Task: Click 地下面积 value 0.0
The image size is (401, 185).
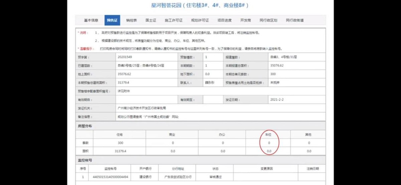Action: click(207, 74)
